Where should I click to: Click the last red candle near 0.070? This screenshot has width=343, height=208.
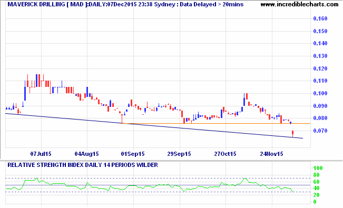(293, 133)
